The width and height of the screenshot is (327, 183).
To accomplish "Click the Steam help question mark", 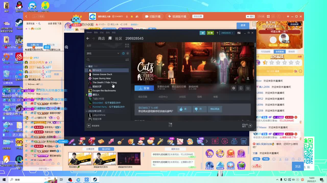I will tap(217, 33).
